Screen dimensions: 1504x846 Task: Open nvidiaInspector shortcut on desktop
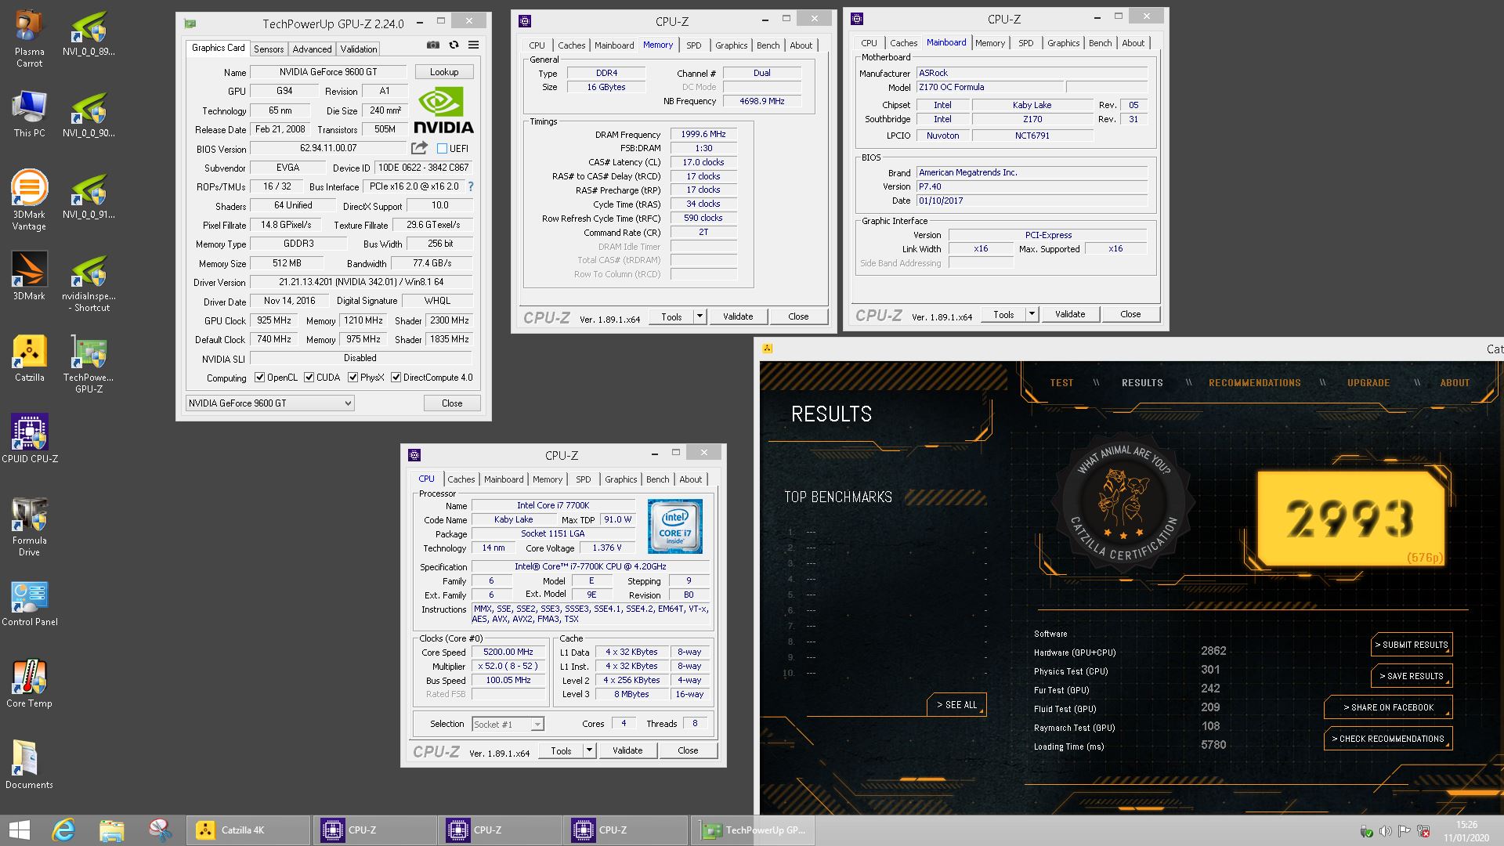click(89, 282)
